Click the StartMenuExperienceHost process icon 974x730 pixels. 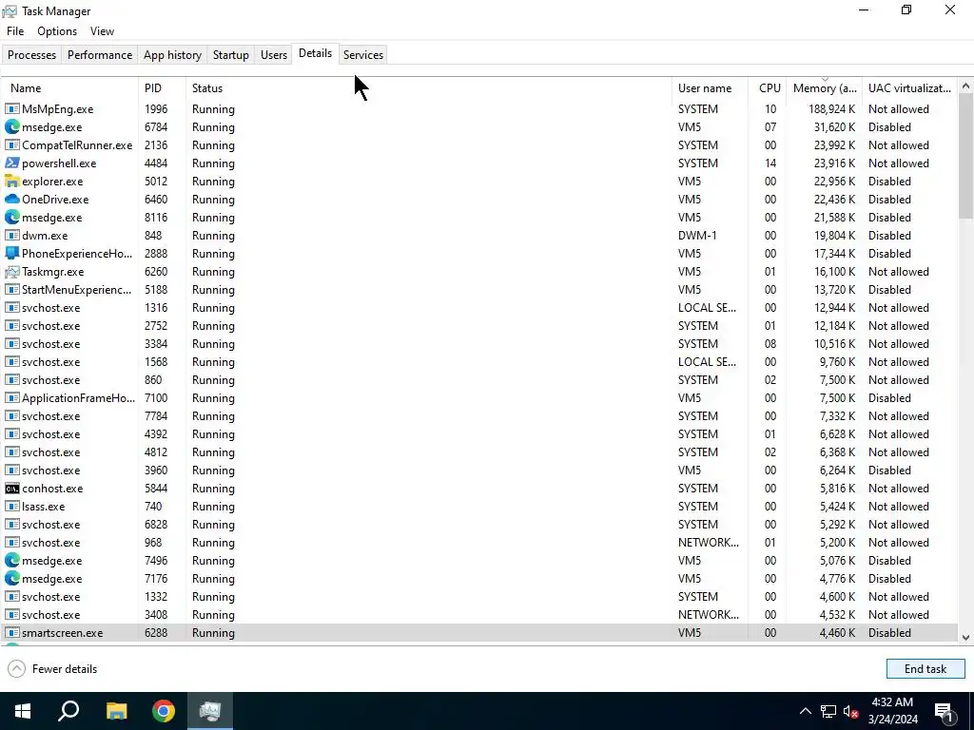coord(11,290)
